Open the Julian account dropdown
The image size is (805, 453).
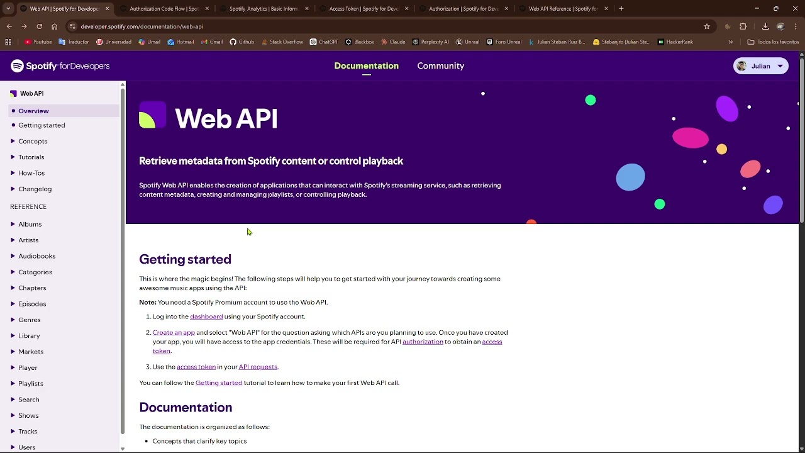(x=761, y=66)
